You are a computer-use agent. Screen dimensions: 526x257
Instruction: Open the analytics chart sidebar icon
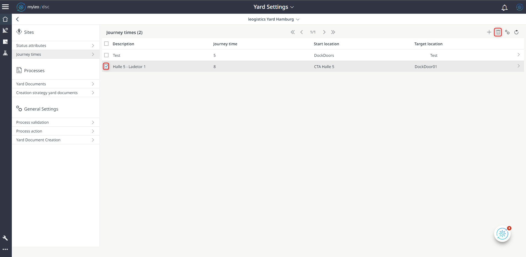5,30
